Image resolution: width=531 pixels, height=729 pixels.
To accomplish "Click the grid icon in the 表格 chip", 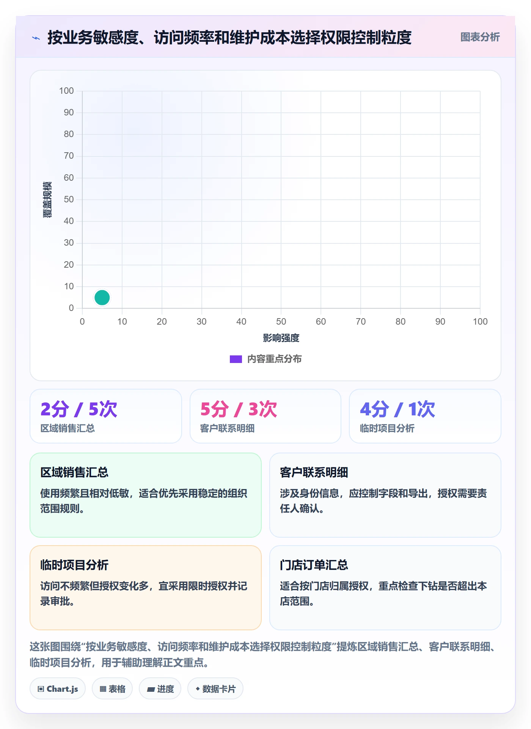I will [103, 689].
